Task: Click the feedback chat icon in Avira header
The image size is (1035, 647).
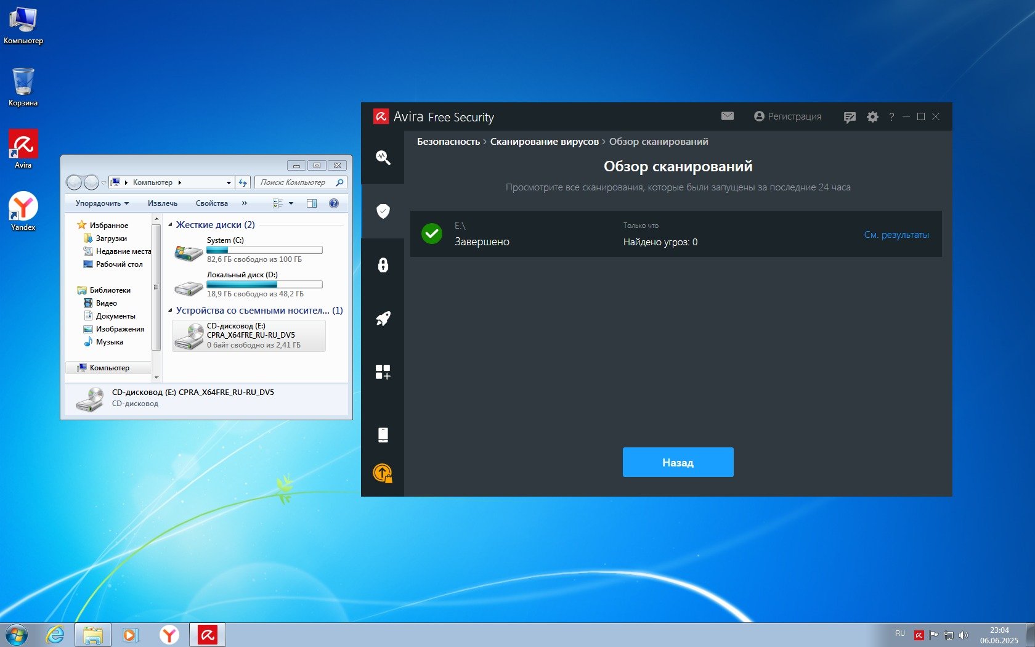Action: point(850,117)
